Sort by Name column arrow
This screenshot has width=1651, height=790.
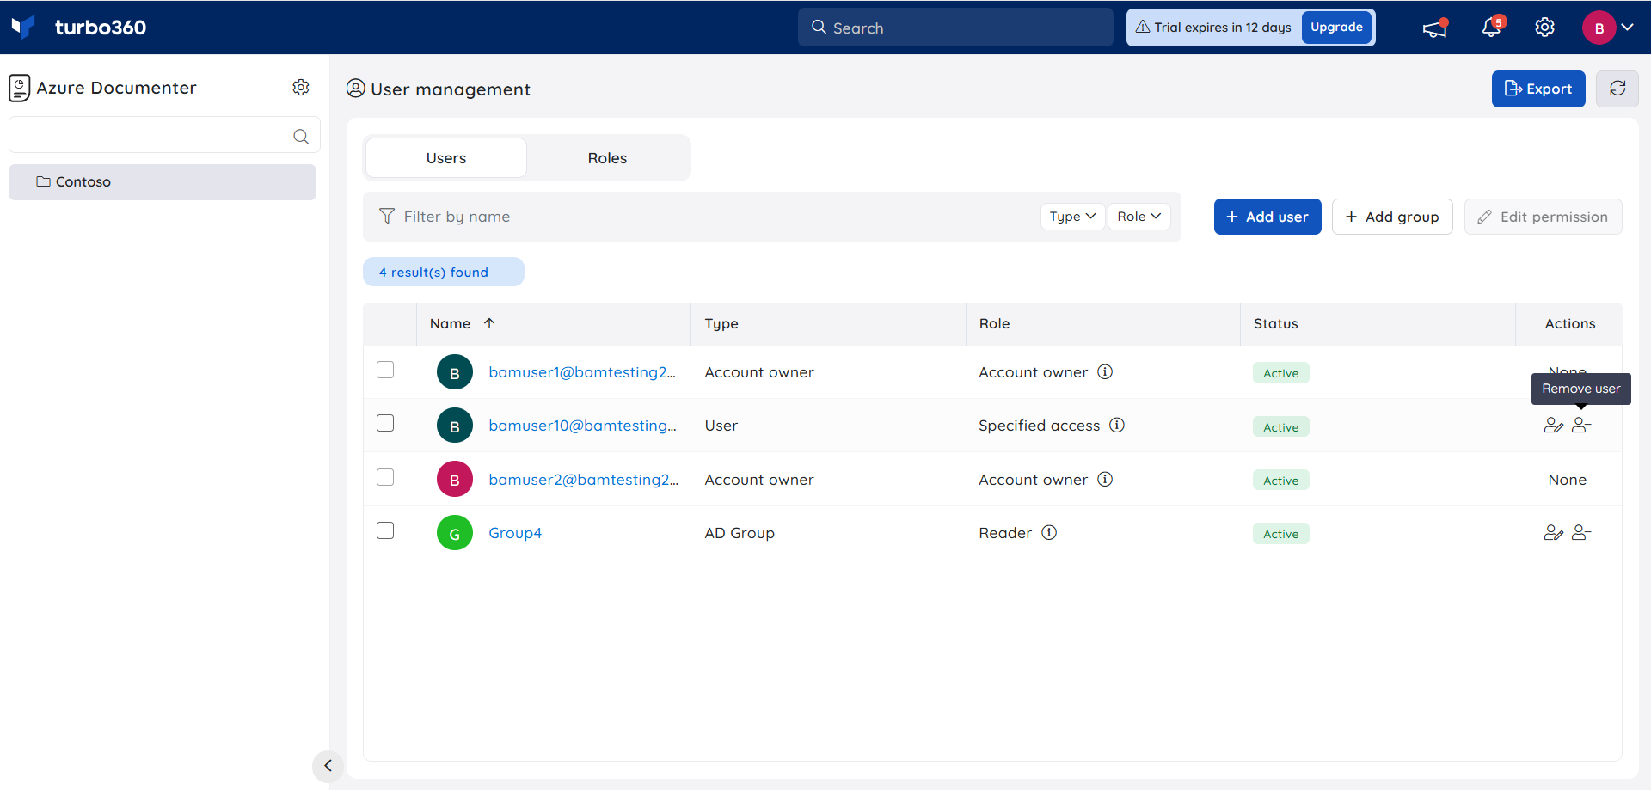click(x=489, y=323)
